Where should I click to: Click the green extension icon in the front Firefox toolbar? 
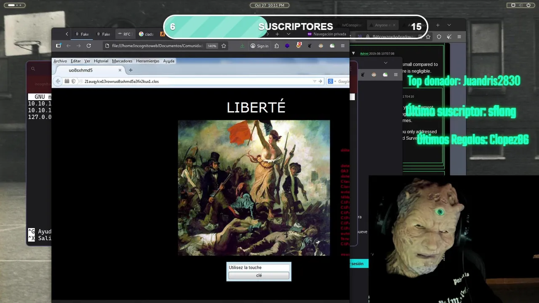tap(332, 46)
